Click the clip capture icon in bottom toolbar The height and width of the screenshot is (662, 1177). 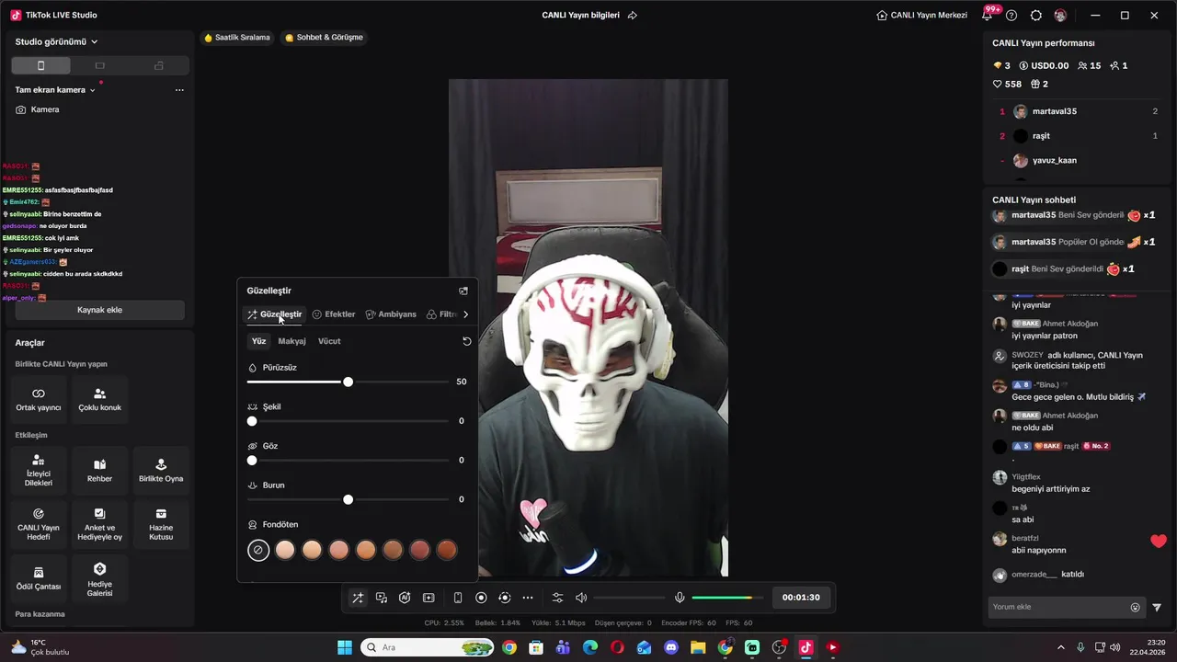coord(429,598)
